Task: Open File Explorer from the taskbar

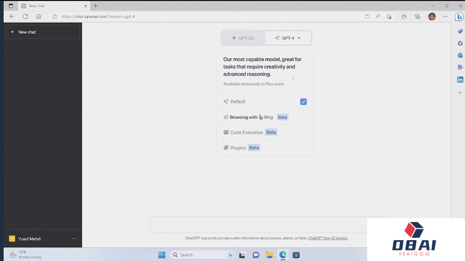Action: click(x=269, y=255)
